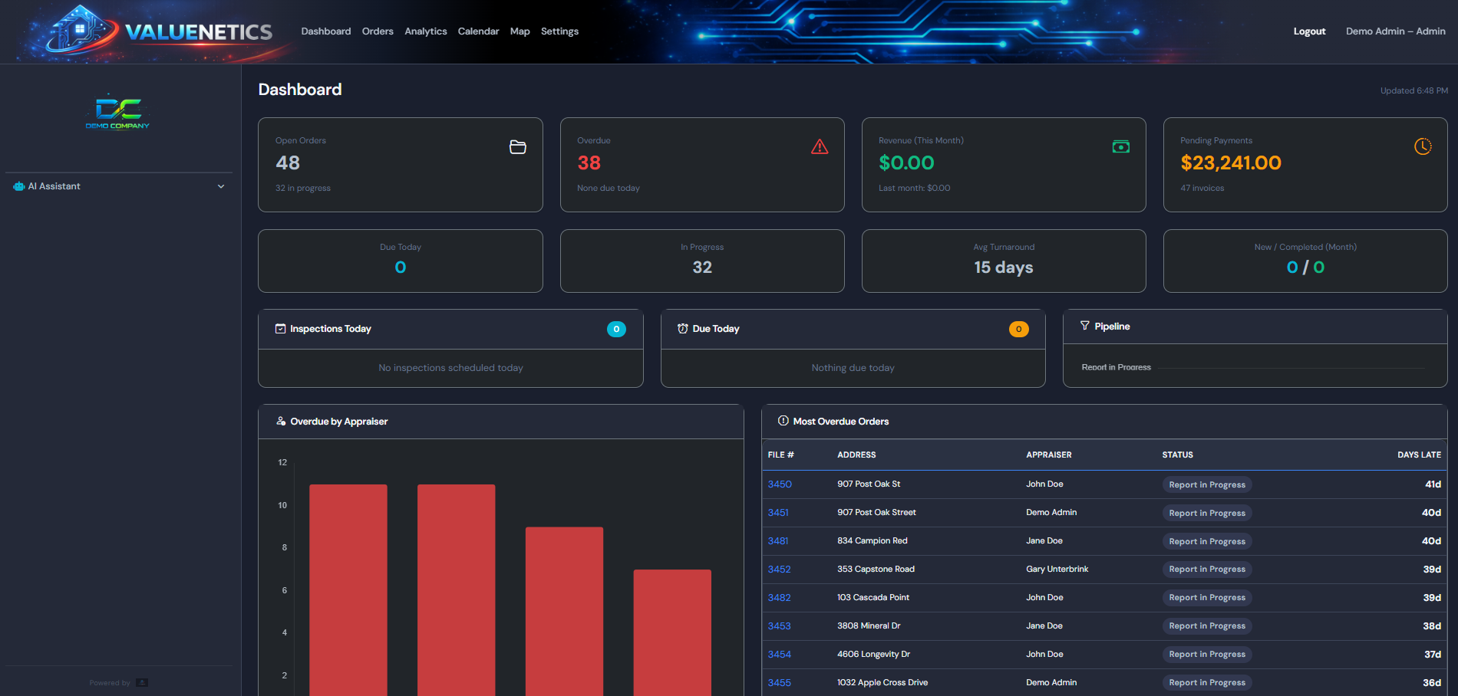Click the clock icon on Pending Payments card

(1423, 146)
